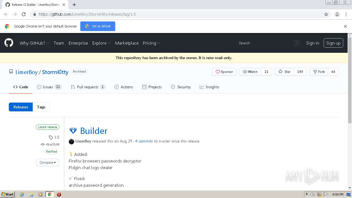
Task: Select the Tags view
Action: [41, 107]
